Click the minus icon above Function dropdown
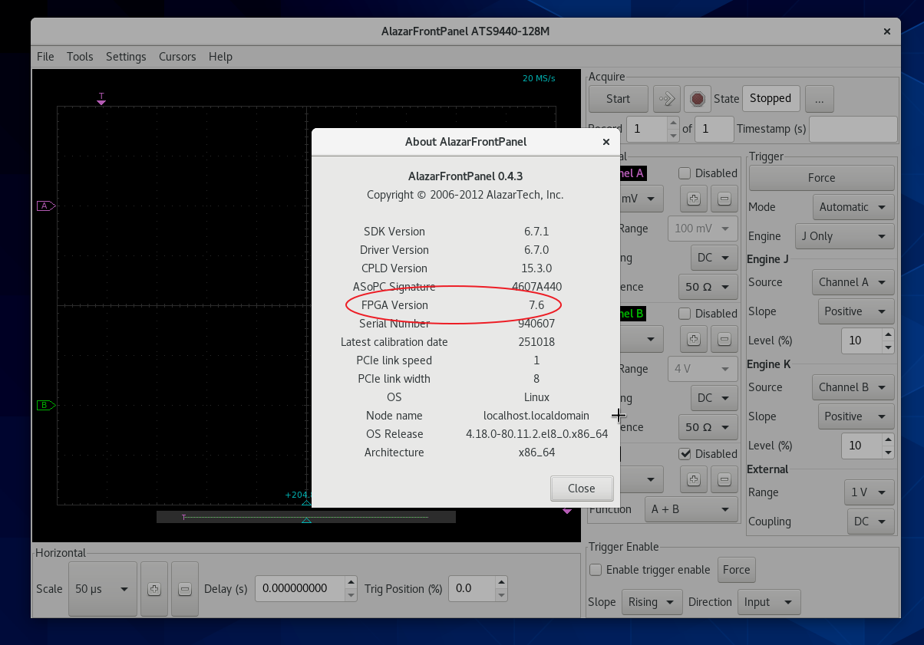 pyautogui.click(x=724, y=479)
